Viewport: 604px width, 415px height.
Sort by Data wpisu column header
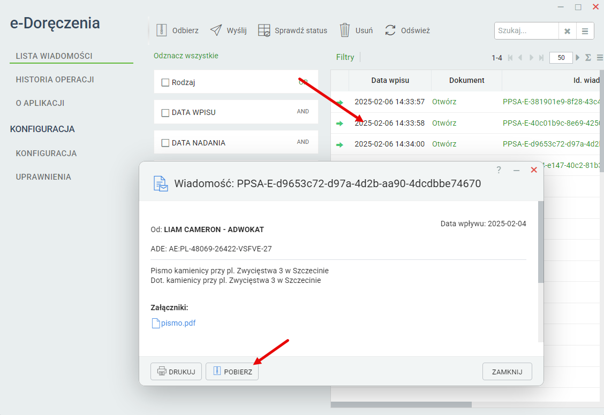tap(390, 80)
